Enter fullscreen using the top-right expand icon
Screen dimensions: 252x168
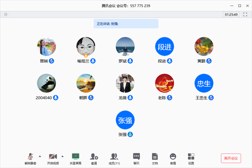point(245,15)
